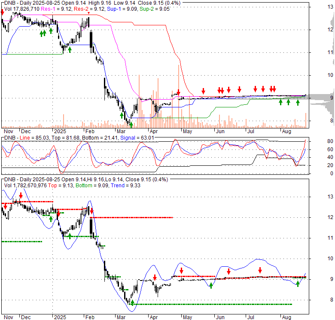The height and width of the screenshot is (320, 335).
Task: Click the last green up arrow in August, top chart
Action: tap(297, 102)
